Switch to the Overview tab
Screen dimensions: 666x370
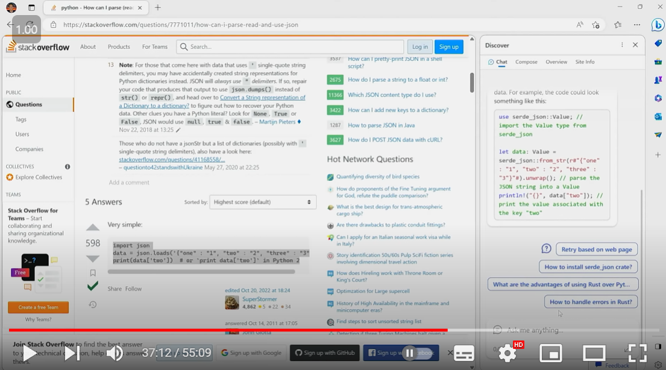(556, 62)
